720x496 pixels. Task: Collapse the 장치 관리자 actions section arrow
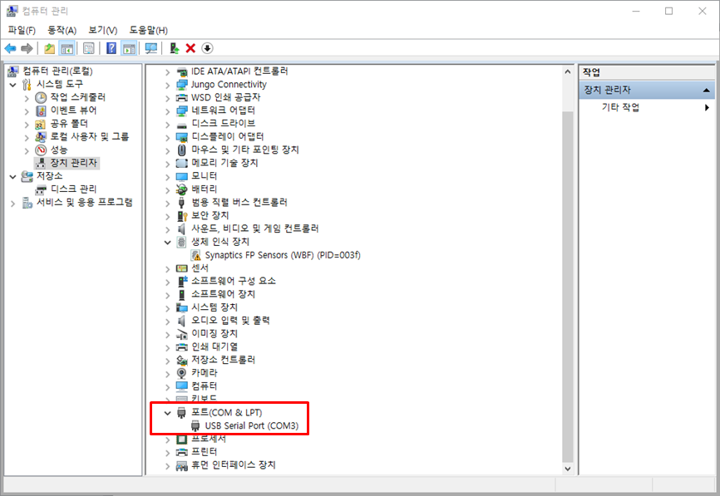click(706, 91)
